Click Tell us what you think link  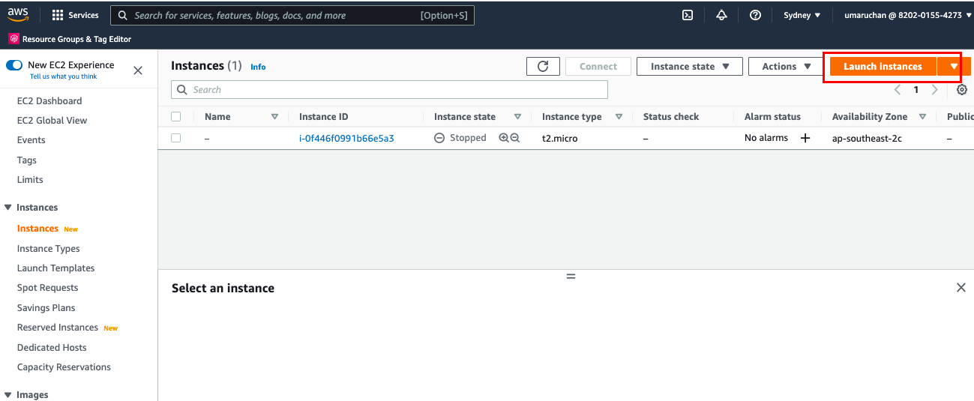pyautogui.click(x=64, y=76)
